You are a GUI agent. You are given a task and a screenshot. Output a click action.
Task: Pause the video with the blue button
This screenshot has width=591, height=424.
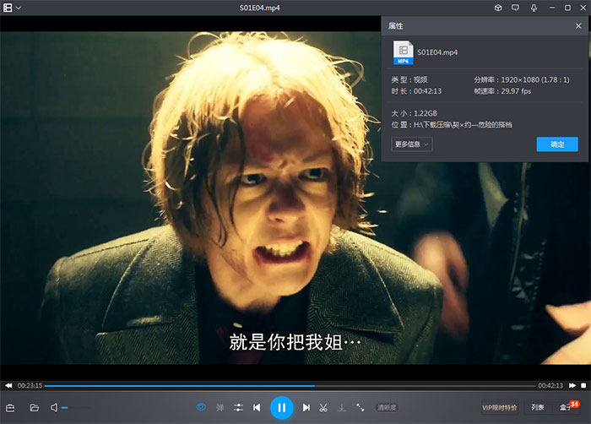point(281,407)
